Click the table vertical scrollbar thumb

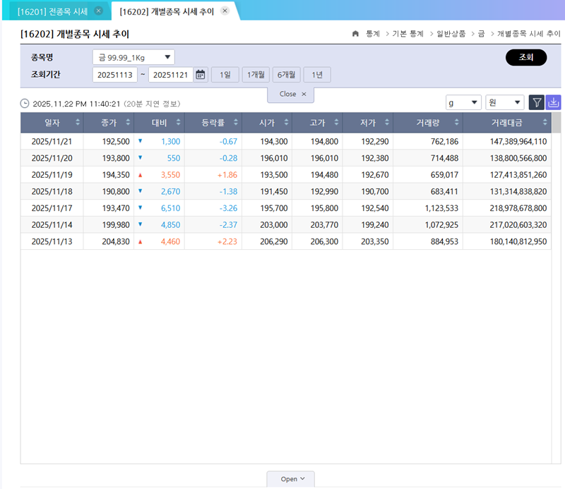[557, 123]
